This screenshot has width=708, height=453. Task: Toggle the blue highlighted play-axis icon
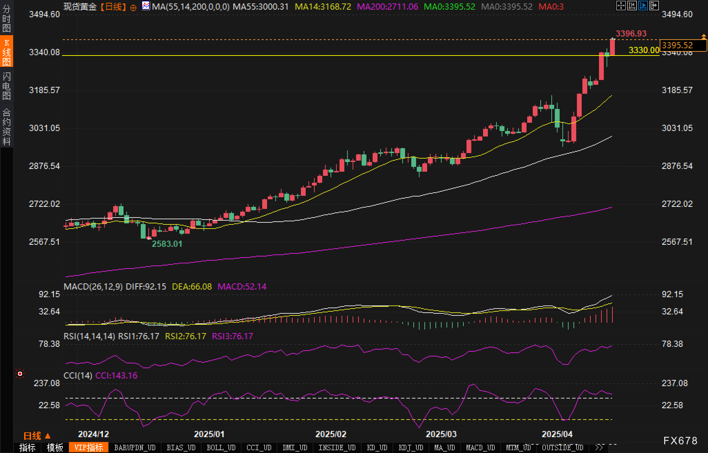click(x=643, y=6)
